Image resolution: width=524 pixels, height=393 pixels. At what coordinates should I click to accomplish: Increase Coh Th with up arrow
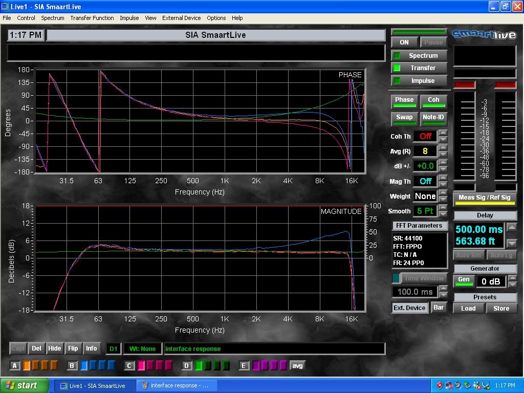tap(443, 133)
